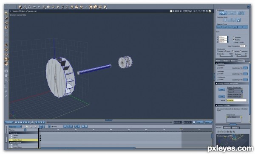The image size is (255, 154).
Task: Expand the Camera 1 row
Action: pyautogui.click(x=12, y=135)
